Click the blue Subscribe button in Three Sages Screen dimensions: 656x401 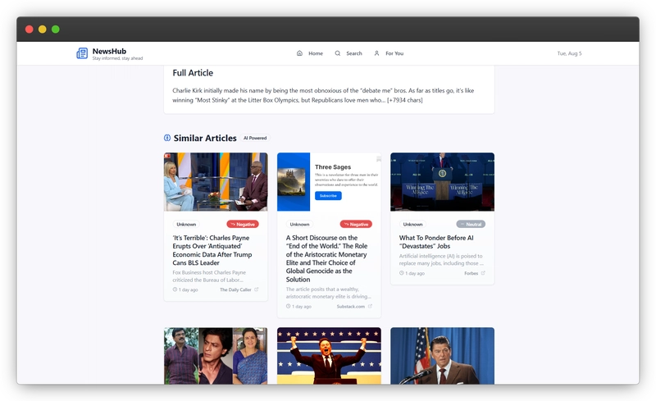click(x=328, y=196)
